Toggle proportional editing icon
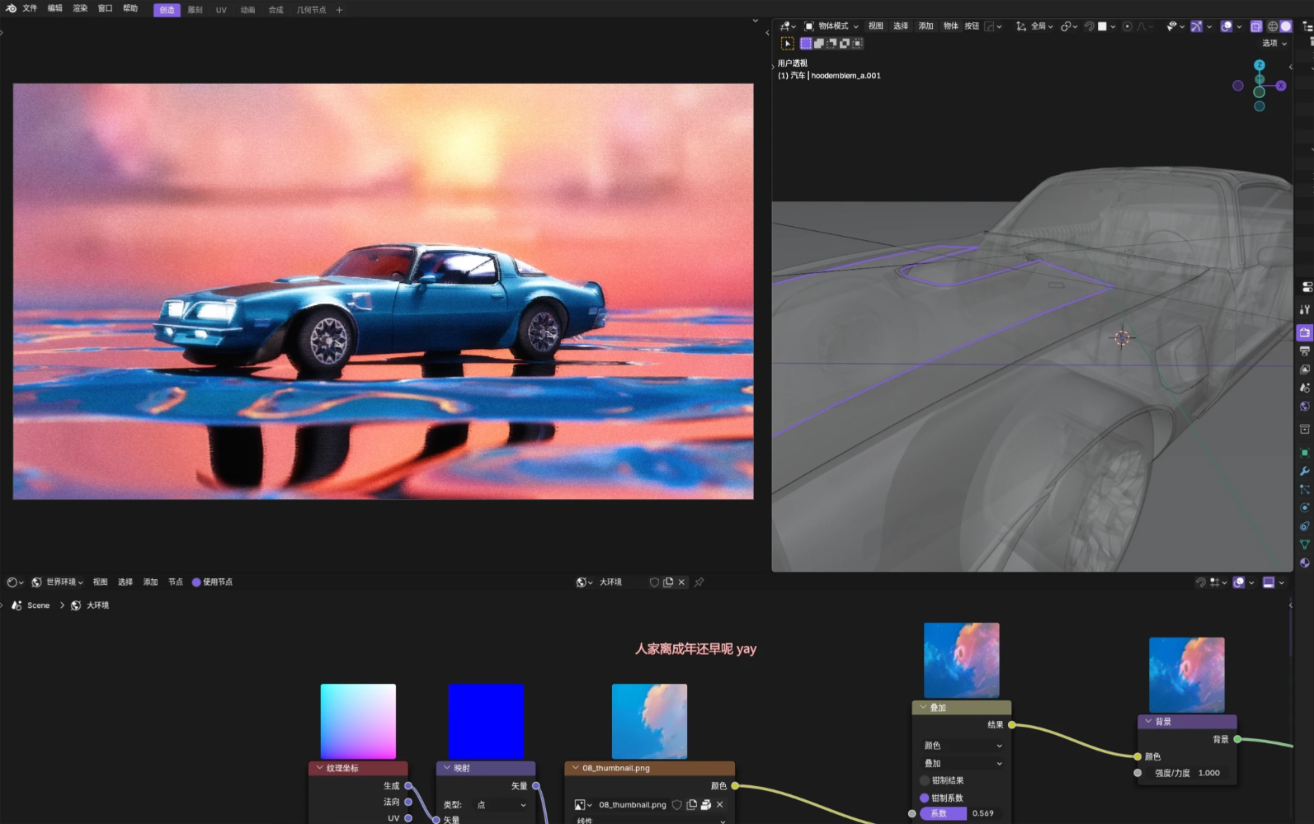This screenshot has width=1314, height=824. click(1128, 26)
